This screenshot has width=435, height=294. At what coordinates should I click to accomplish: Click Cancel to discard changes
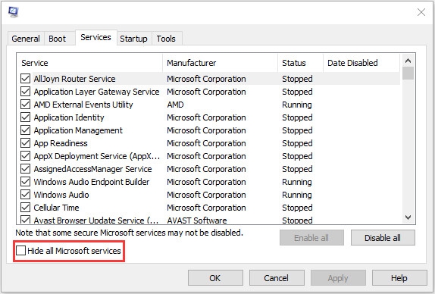(x=277, y=278)
